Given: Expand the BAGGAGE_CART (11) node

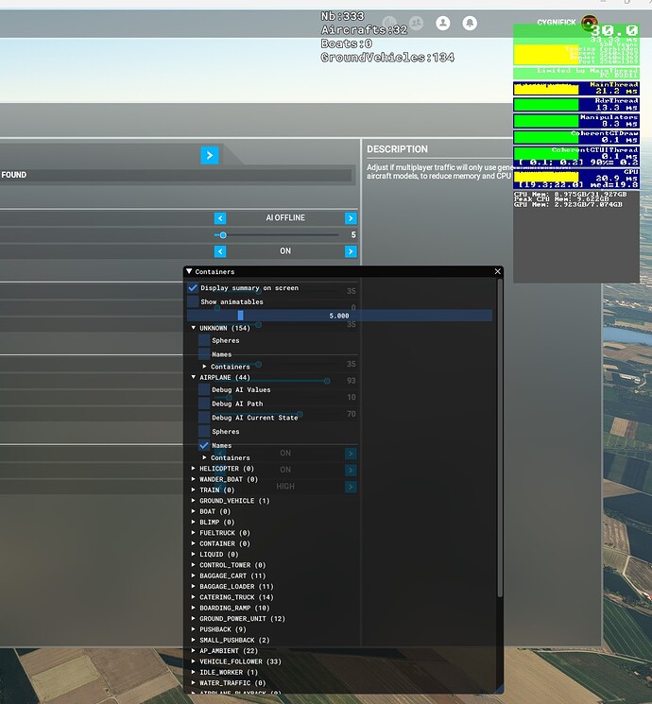Looking at the screenshot, I should click(194, 575).
